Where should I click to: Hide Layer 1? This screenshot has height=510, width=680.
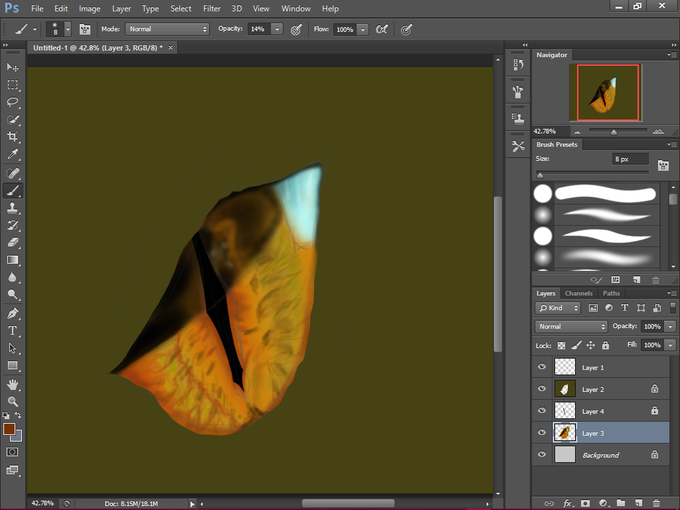point(541,367)
